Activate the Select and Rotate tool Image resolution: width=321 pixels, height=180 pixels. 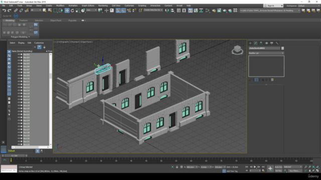tap(72, 10)
